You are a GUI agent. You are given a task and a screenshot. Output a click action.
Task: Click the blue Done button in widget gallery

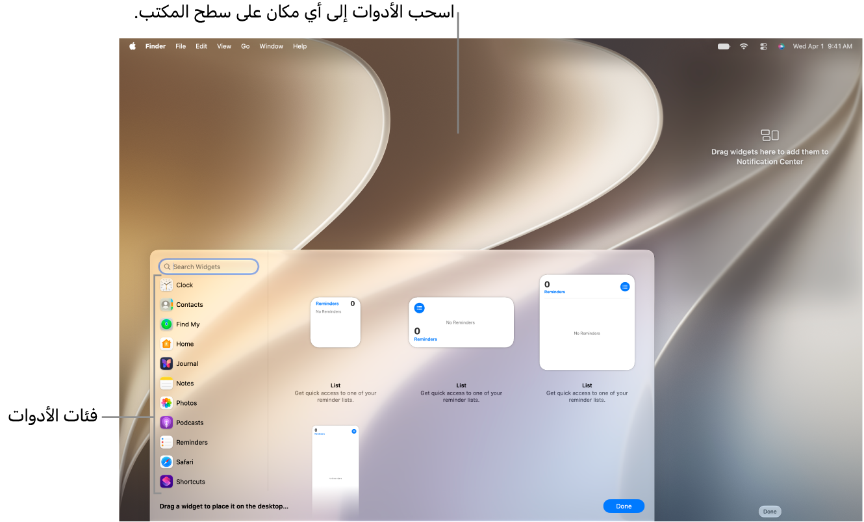tap(624, 506)
